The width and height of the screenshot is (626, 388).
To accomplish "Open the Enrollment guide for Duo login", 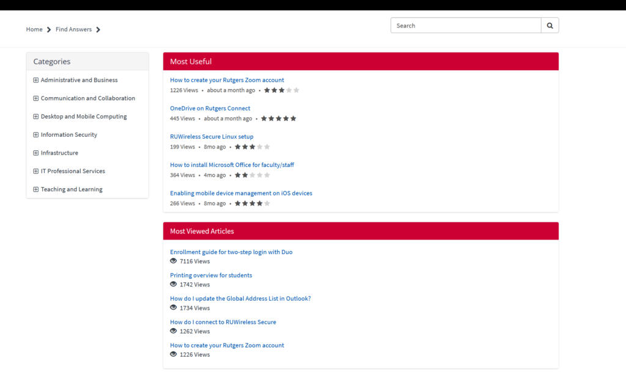I will [x=231, y=252].
